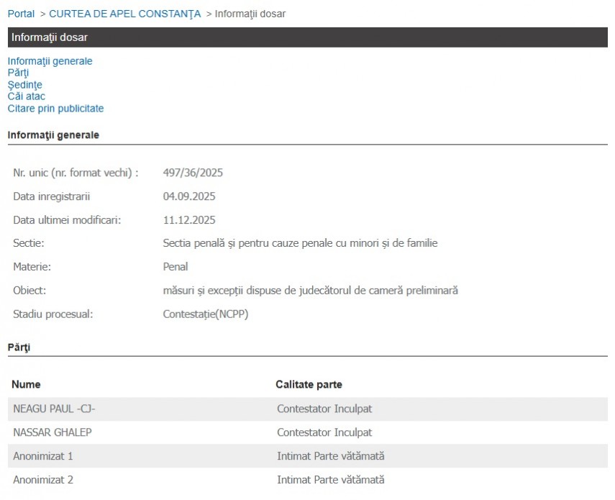
Task: Click the Obiect value about camera preliminară
Action: pos(310,291)
